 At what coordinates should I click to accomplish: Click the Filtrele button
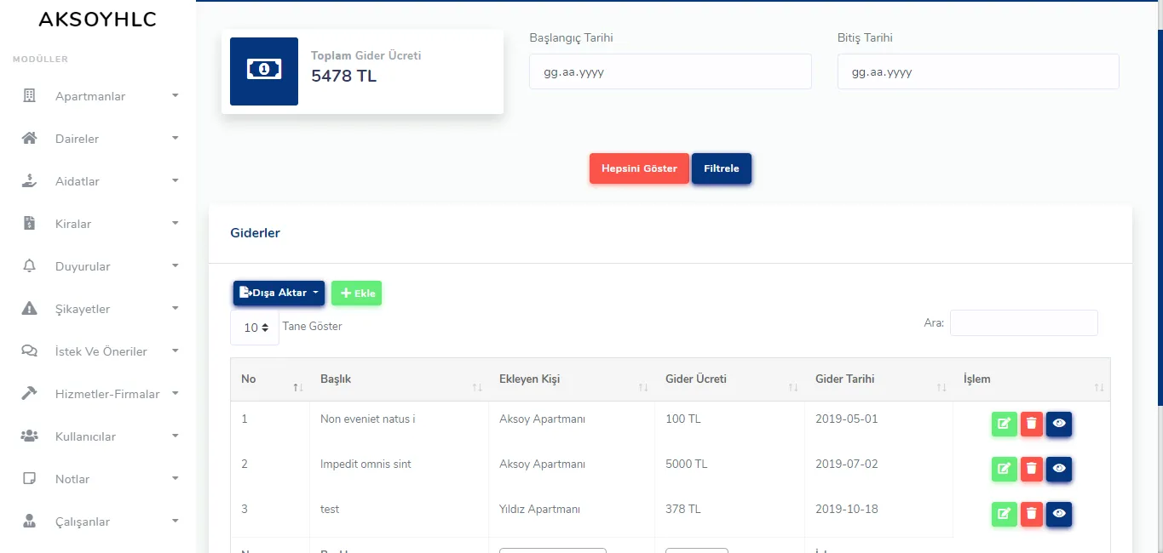[722, 168]
